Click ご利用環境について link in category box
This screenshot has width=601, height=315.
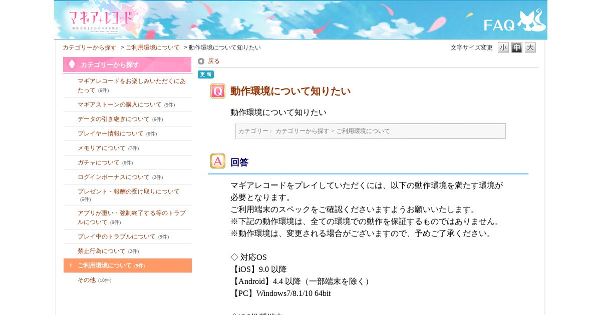(x=363, y=131)
